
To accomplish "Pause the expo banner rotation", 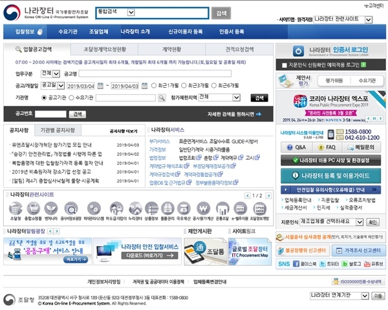I will pyautogui.click(x=374, y=118).
